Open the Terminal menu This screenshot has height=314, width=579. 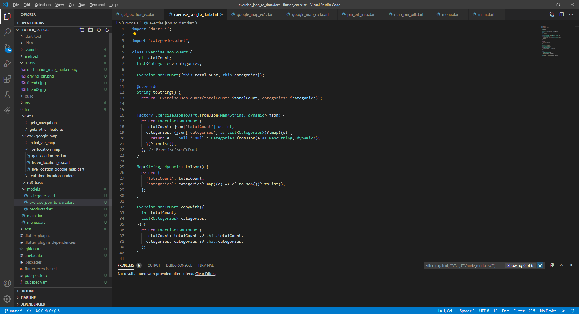97,5
